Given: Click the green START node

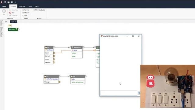Looking at the screenshot, I should pos(13,29).
